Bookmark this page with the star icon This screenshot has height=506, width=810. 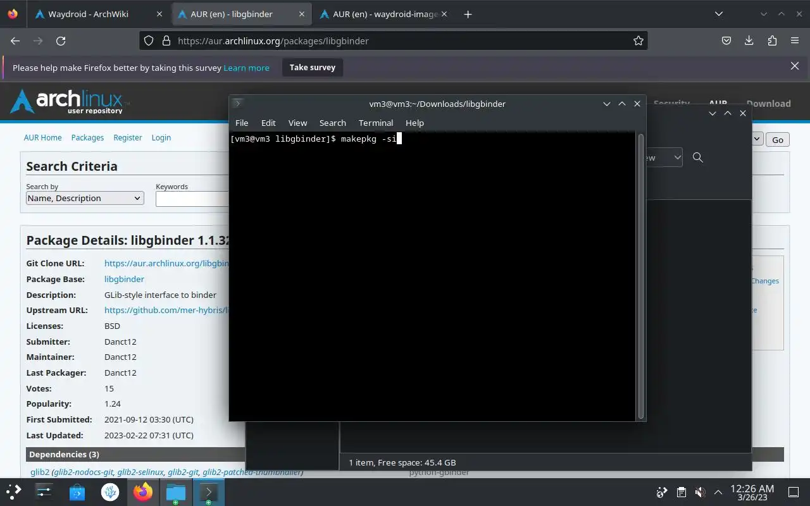(638, 40)
